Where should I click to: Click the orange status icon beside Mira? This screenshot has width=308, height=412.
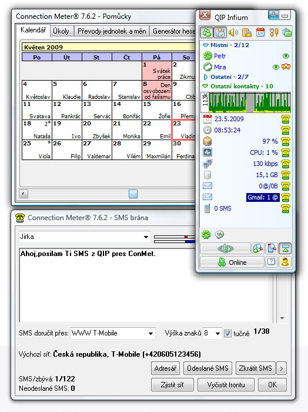click(x=286, y=67)
